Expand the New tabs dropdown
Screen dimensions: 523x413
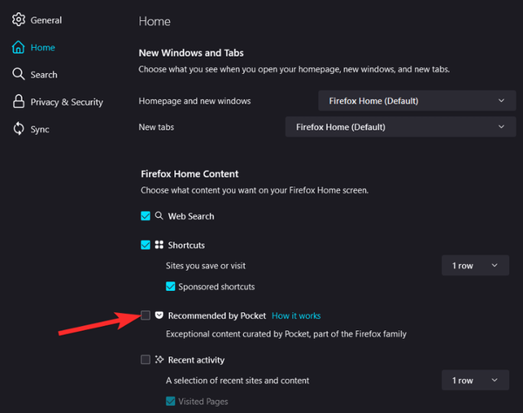point(397,127)
